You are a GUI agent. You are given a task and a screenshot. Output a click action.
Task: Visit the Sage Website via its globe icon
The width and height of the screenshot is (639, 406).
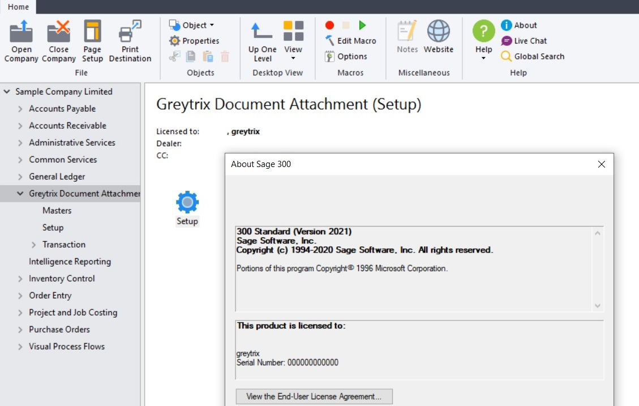click(439, 33)
